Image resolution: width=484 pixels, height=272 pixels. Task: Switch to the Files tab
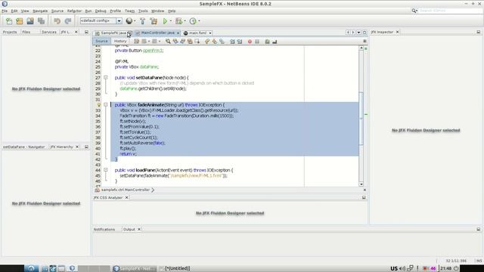(26, 32)
